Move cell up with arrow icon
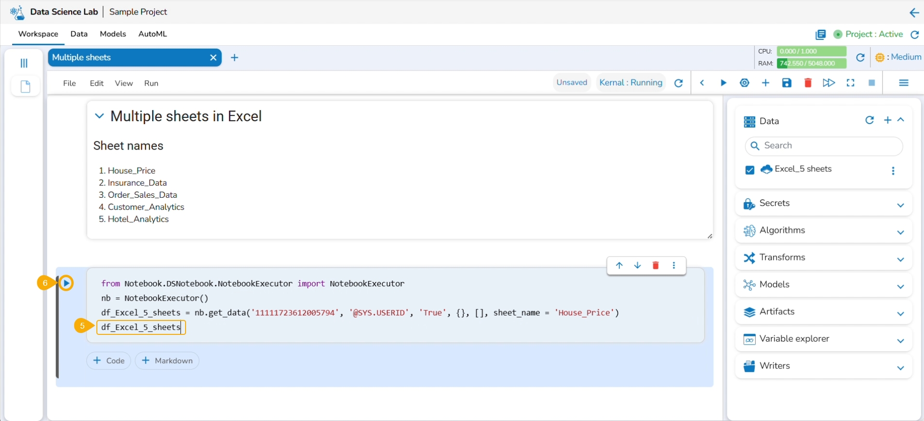The width and height of the screenshot is (924, 421). [619, 266]
